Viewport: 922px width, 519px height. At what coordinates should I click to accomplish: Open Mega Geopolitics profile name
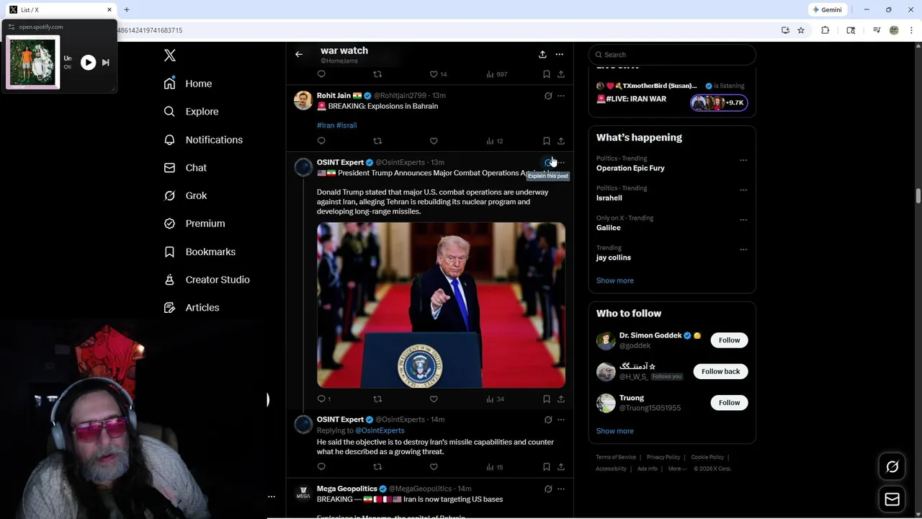[347, 489]
